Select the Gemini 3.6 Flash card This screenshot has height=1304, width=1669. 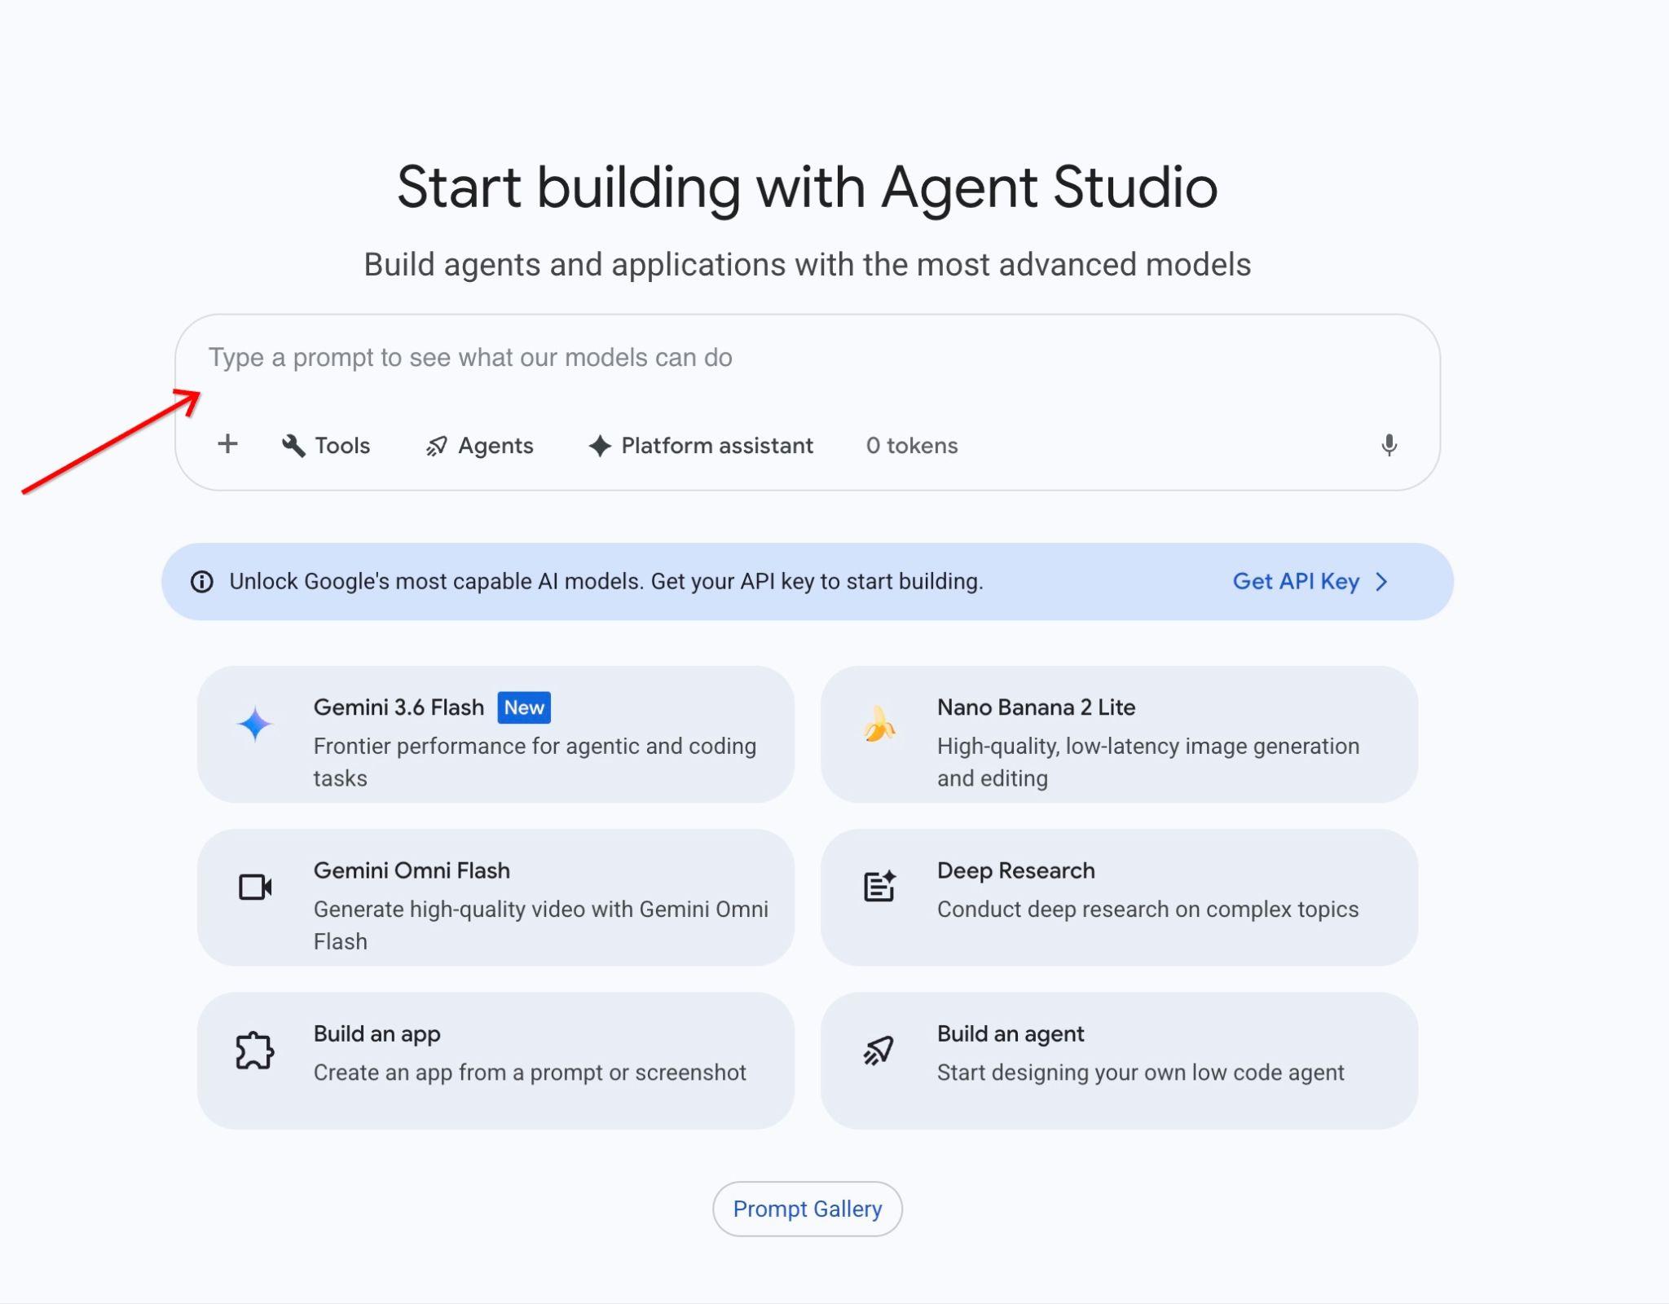pos(495,734)
